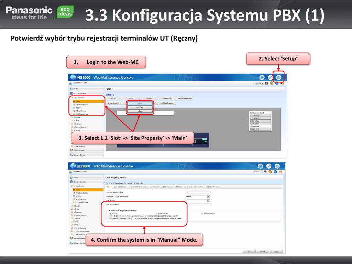The image size is (352, 264).
Task: Click the OK button on Site Property screen
Action: [249, 251]
